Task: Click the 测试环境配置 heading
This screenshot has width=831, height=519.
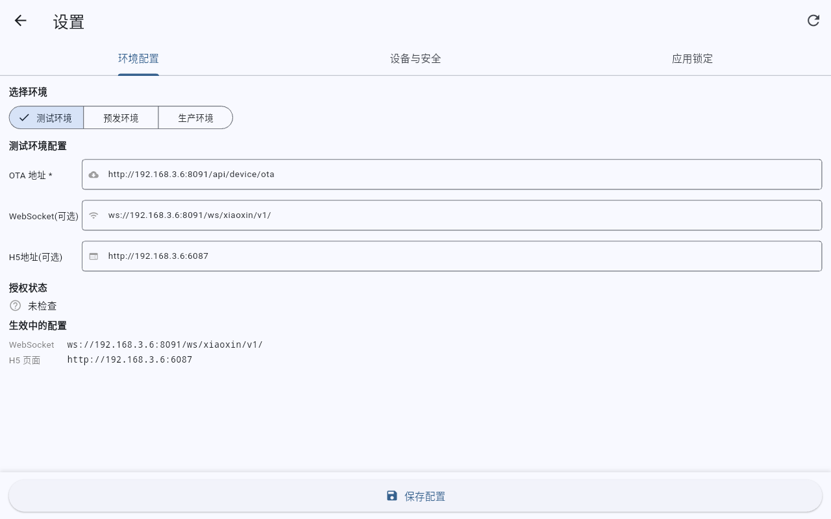Action: (x=38, y=146)
